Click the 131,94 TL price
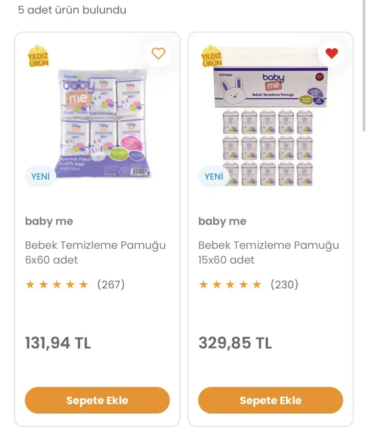Image resolution: width=368 pixels, height=434 pixels. (x=58, y=343)
